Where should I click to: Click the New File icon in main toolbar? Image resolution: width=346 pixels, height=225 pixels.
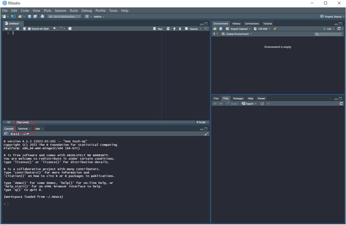coord(4,17)
